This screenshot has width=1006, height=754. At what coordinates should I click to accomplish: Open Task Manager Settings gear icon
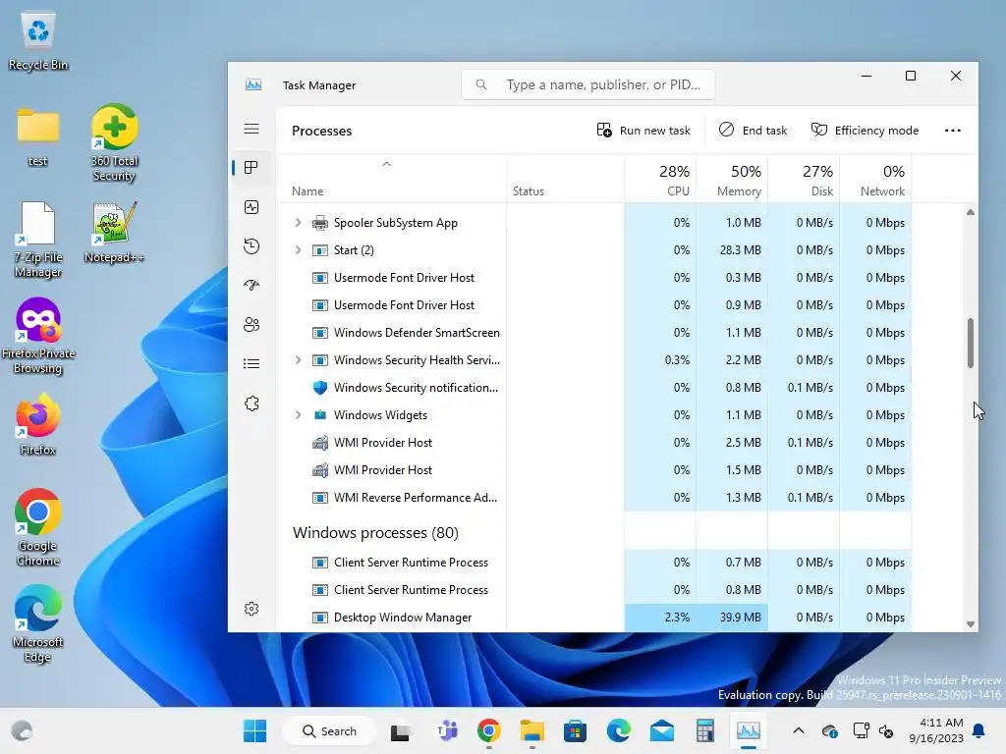pyautogui.click(x=251, y=609)
